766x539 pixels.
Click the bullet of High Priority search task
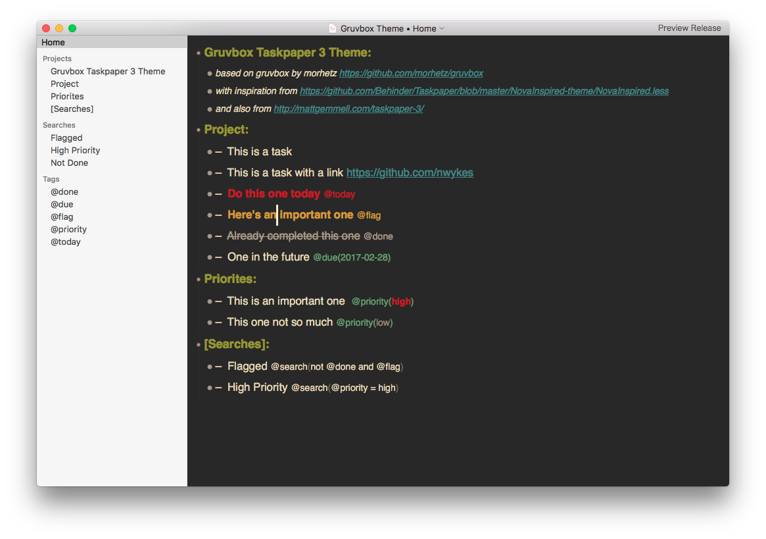[x=210, y=388]
